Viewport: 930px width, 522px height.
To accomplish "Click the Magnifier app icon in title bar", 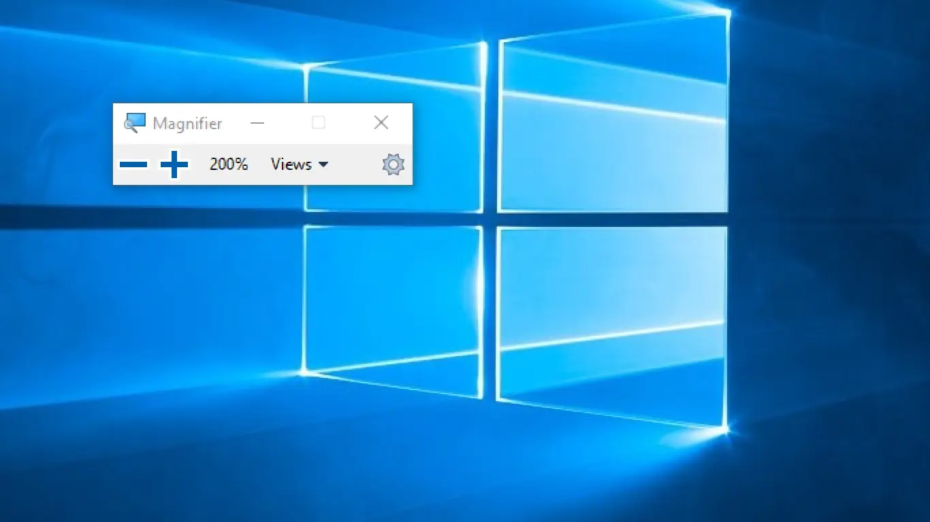I will [135, 123].
